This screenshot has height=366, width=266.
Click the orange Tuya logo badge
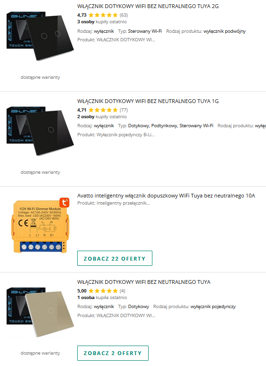(x=64, y=203)
